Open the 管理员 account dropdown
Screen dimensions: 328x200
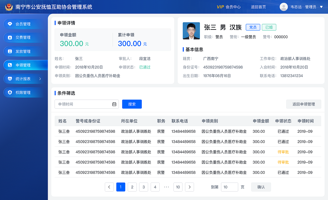pyautogui.click(x=321, y=7)
